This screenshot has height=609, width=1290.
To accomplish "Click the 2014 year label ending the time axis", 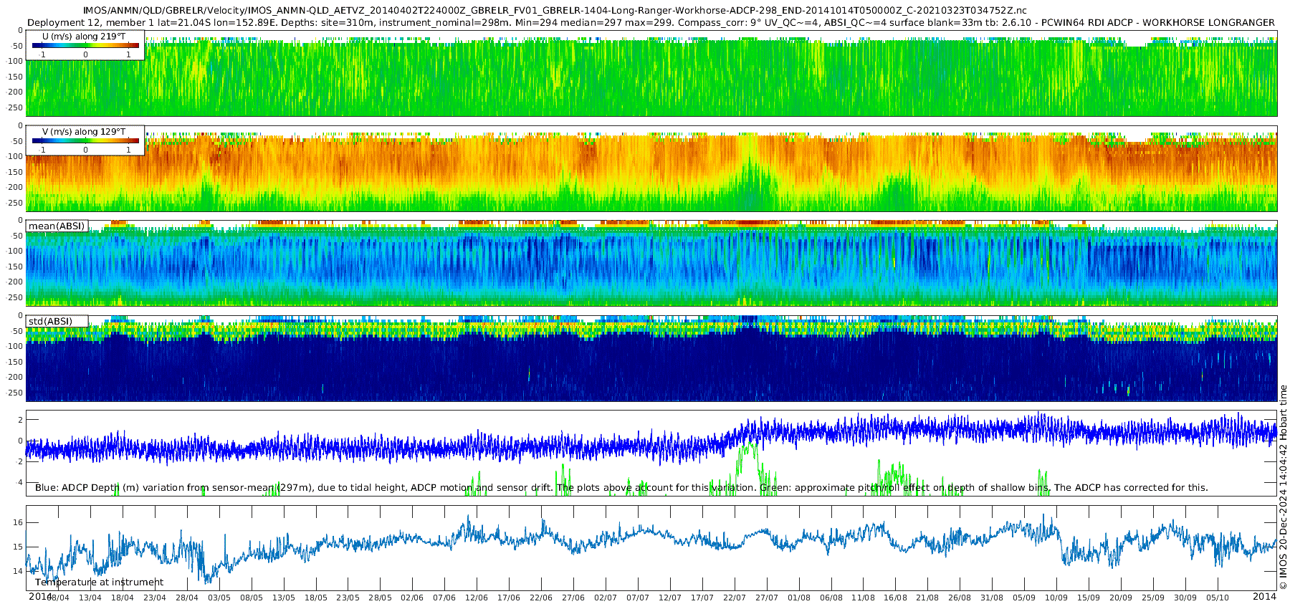I will pos(1265,596).
